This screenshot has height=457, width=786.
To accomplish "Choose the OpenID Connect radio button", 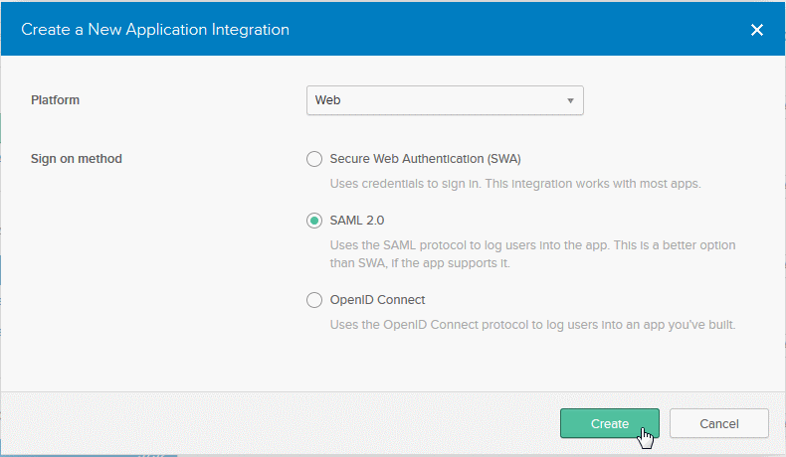I will (x=314, y=300).
